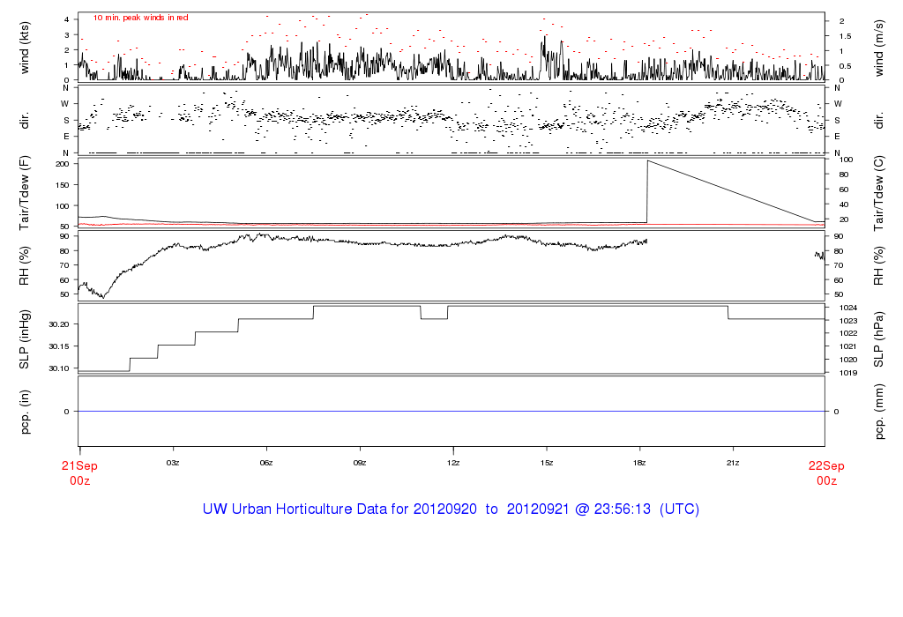Click the '22Sep 00z' end time label
Viewport: 903px width, 617px height.
pos(826,473)
